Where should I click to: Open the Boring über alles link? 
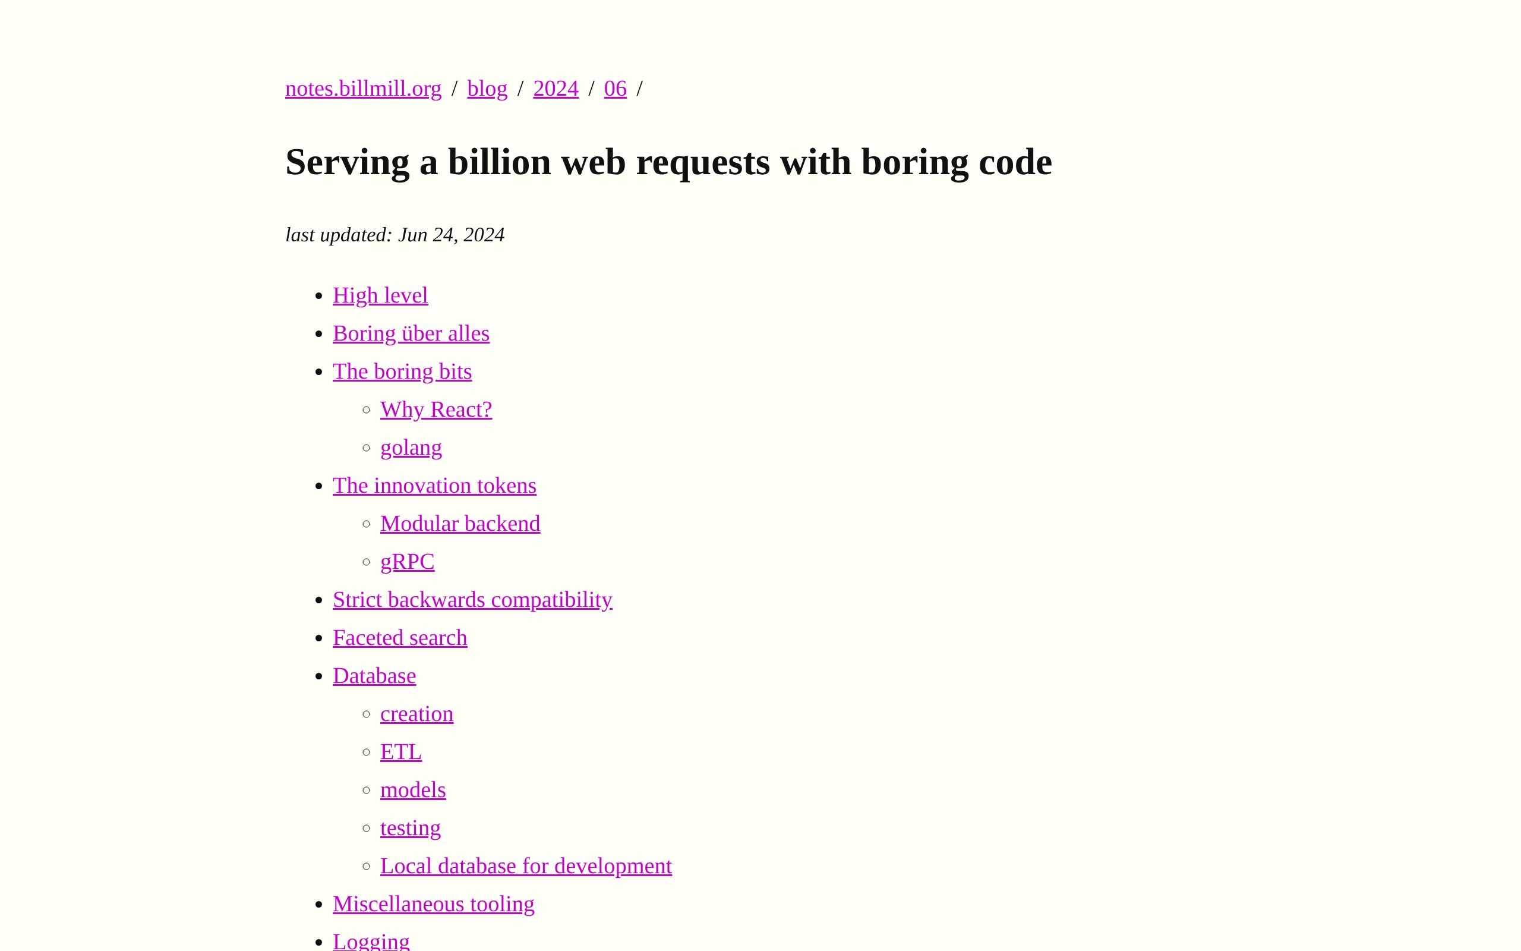click(x=411, y=333)
